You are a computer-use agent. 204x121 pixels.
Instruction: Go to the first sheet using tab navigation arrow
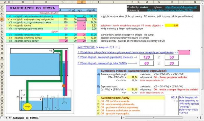tap(1, 118)
